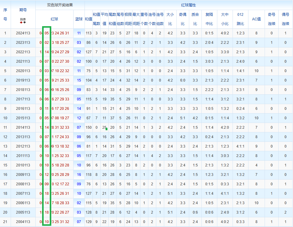The image size is (293, 227).
Task: Click period number 2004113
Action: pos(23,222)
